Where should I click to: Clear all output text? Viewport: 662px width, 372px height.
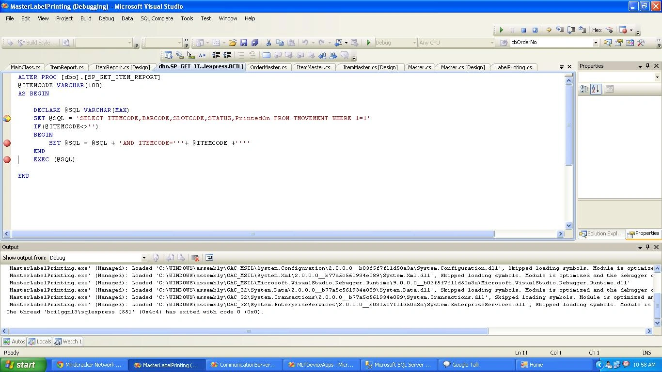point(195,258)
